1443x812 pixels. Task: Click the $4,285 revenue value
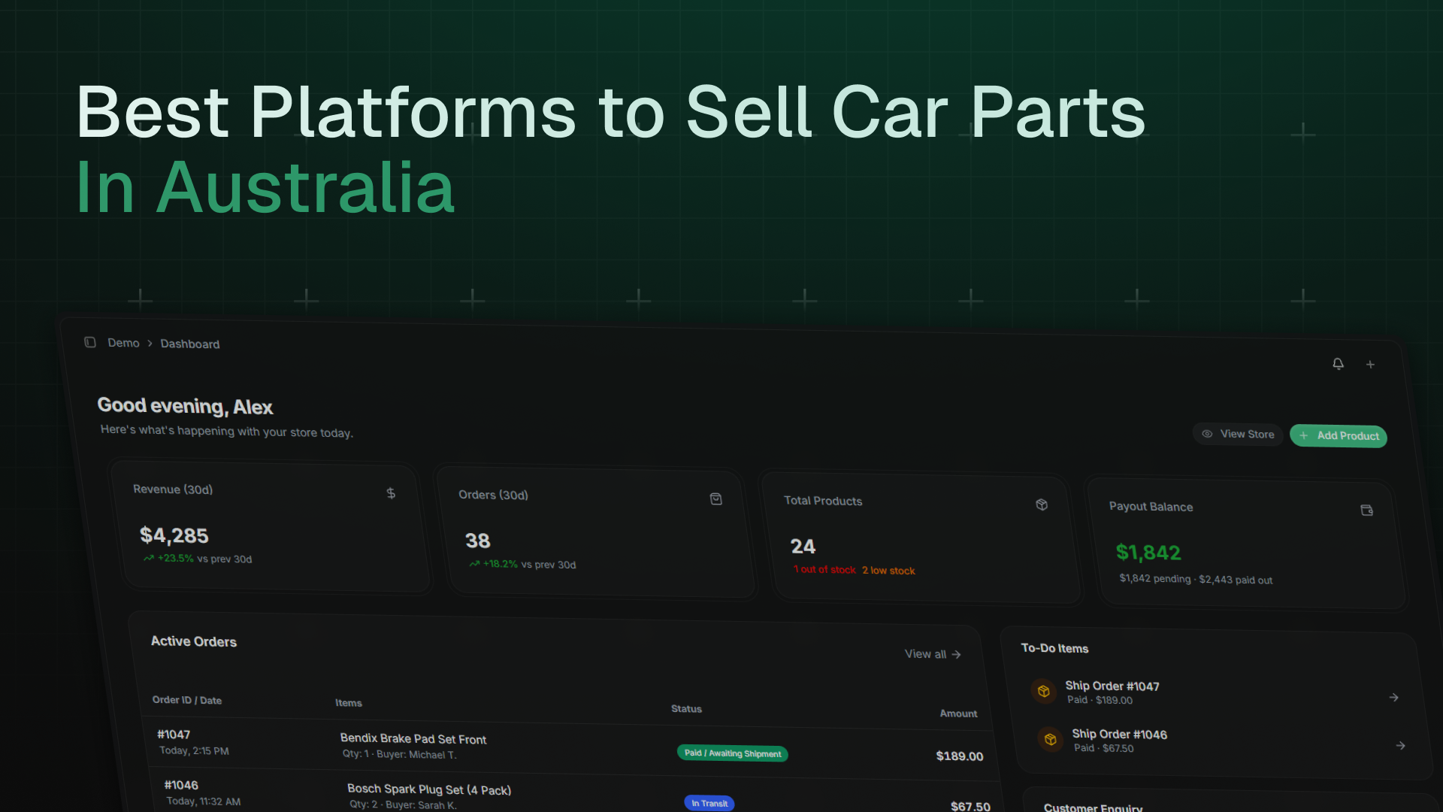pyautogui.click(x=174, y=535)
